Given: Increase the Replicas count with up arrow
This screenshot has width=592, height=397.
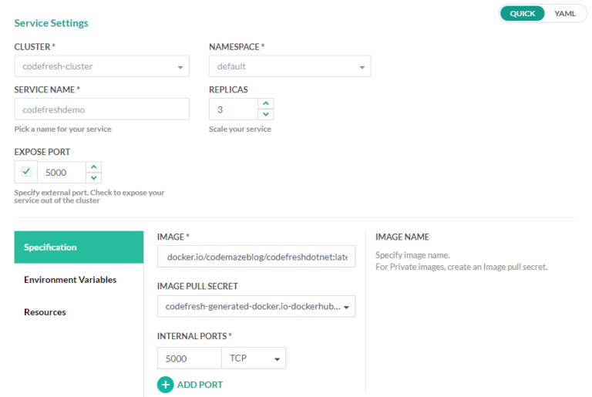Looking at the screenshot, I should 265,104.
